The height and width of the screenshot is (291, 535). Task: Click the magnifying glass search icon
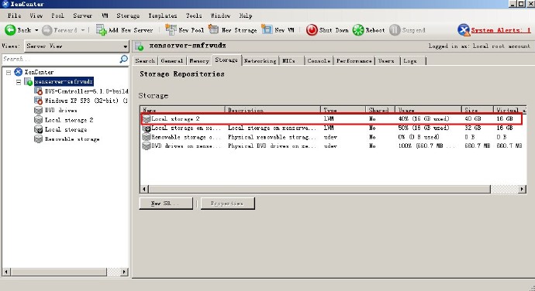pos(123,59)
